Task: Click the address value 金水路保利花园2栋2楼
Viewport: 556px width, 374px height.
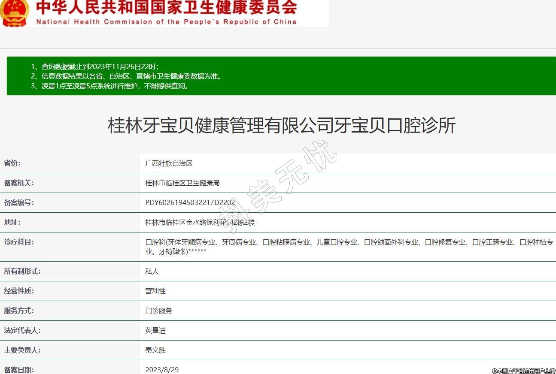Action: click(200, 223)
